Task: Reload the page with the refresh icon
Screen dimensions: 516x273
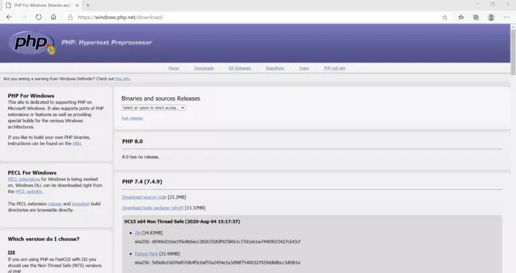Action: 39,17
